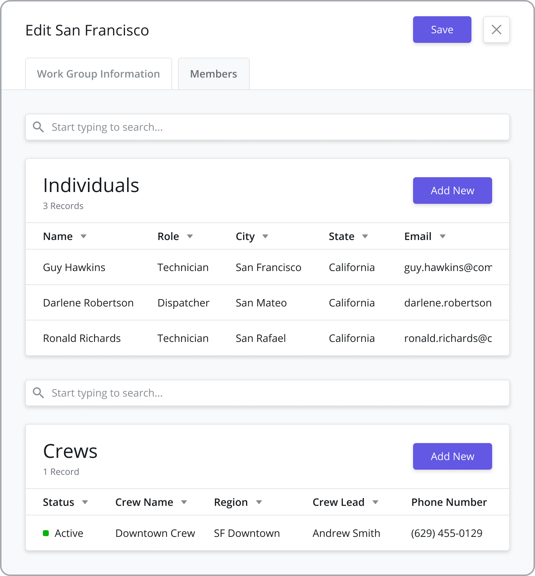Open the Role column dropdown arrow
This screenshot has width=535, height=576.
[190, 236]
